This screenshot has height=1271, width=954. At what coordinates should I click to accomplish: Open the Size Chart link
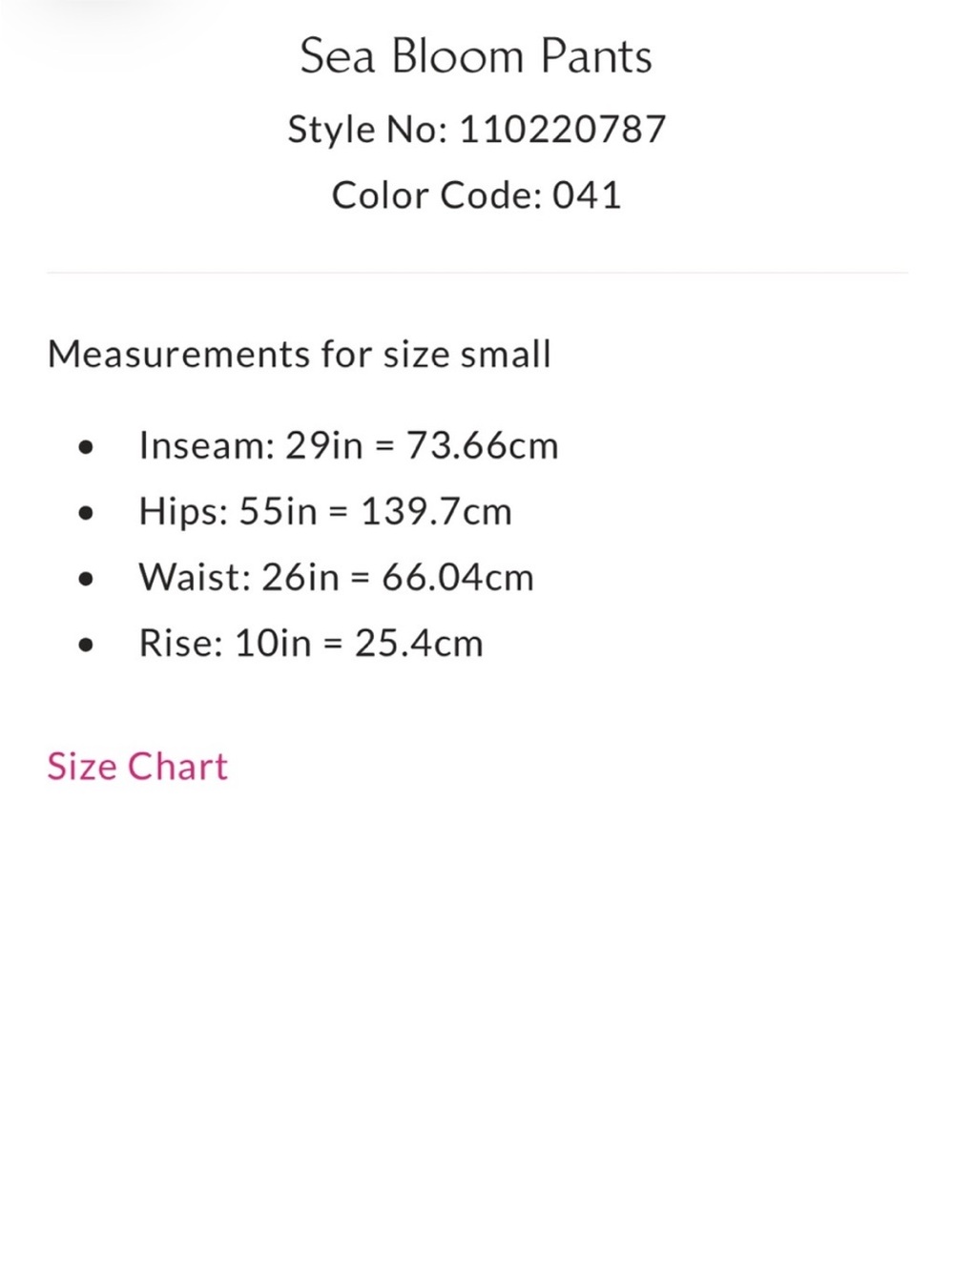[137, 767]
